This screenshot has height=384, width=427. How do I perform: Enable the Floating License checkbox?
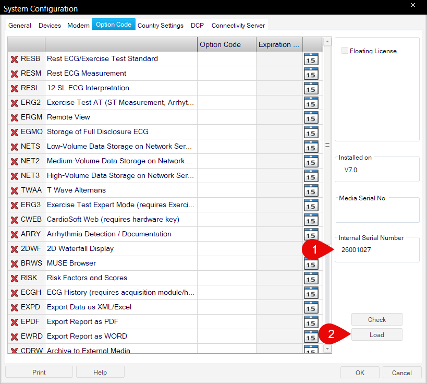click(345, 51)
